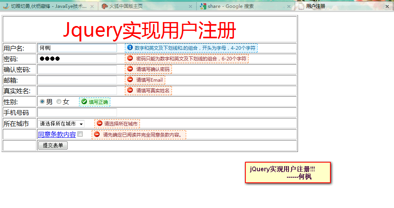This screenshot has width=394, height=208.
Task: Click the Google search tab favicon
Action: [203, 6]
